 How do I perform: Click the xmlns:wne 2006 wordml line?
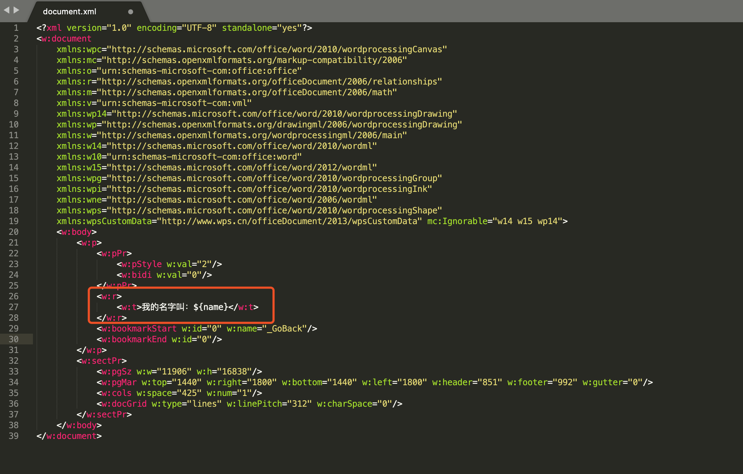[x=217, y=199]
